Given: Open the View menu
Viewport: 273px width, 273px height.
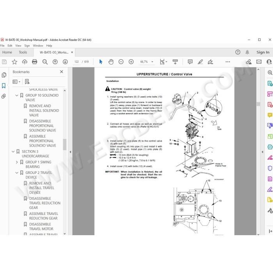Looking at the screenshot, I should click(x=18, y=46).
